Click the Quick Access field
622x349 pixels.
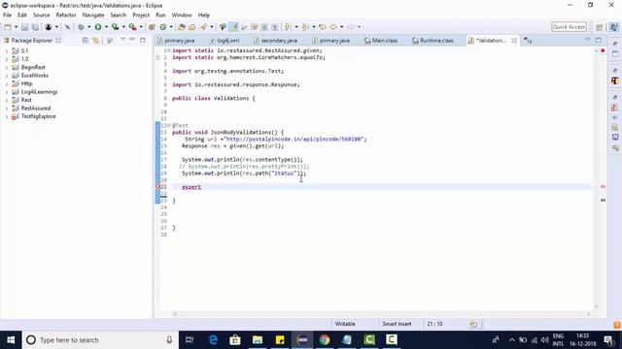[569, 27]
